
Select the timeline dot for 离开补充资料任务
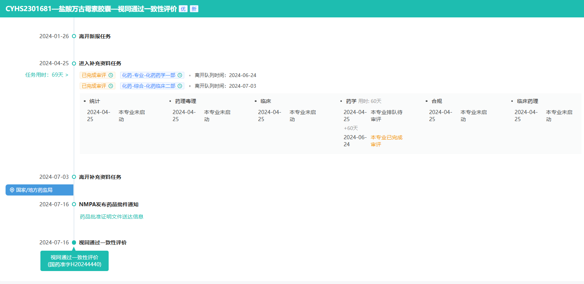pos(74,177)
